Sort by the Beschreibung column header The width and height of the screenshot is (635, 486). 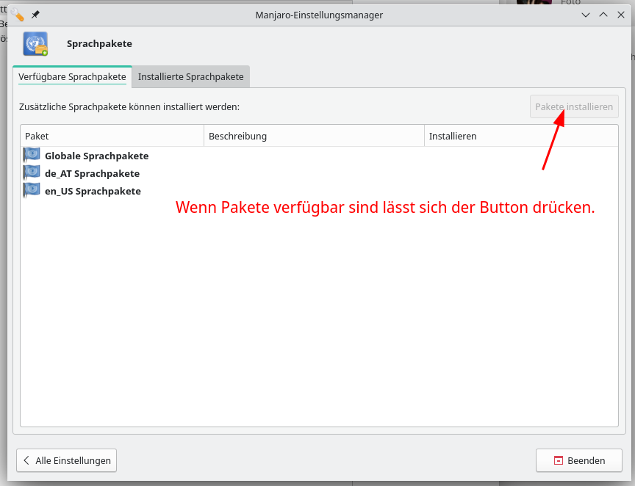point(314,136)
